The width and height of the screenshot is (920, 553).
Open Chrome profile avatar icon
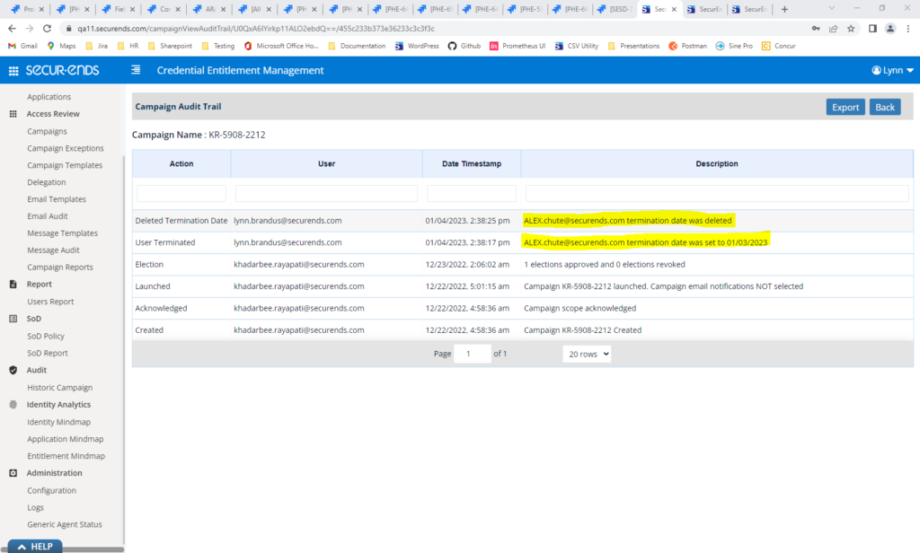pos(890,28)
